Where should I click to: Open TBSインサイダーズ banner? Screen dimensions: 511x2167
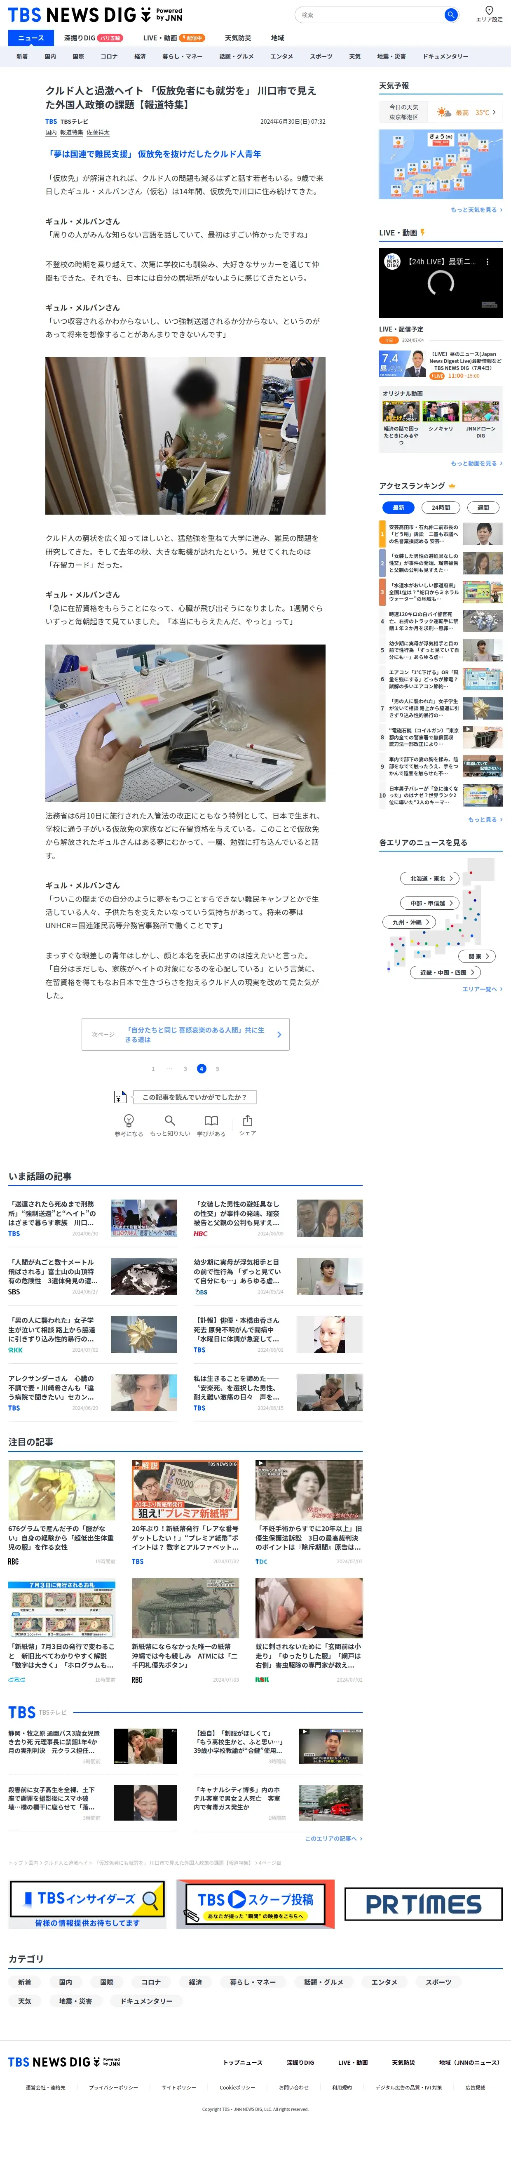click(x=87, y=1903)
